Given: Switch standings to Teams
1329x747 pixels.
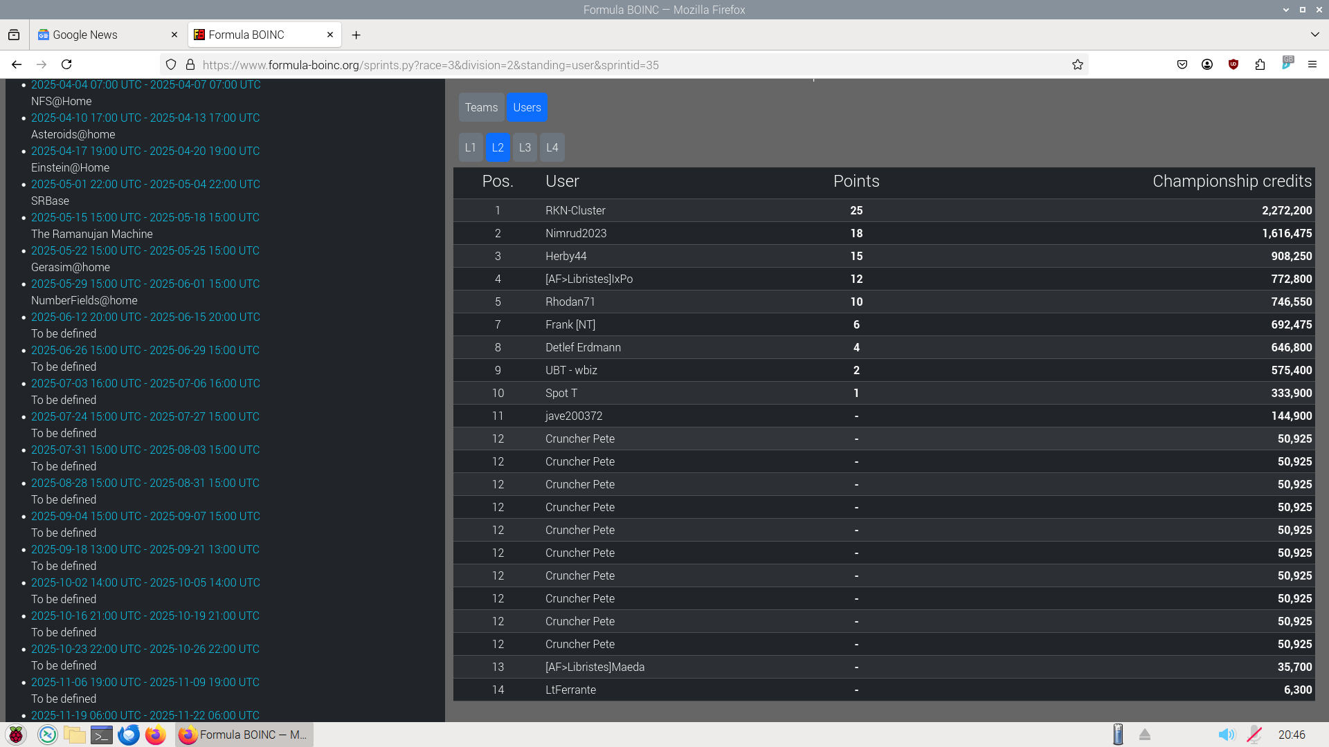Looking at the screenshot, I should pyautogui.click(x=481, y=107).
